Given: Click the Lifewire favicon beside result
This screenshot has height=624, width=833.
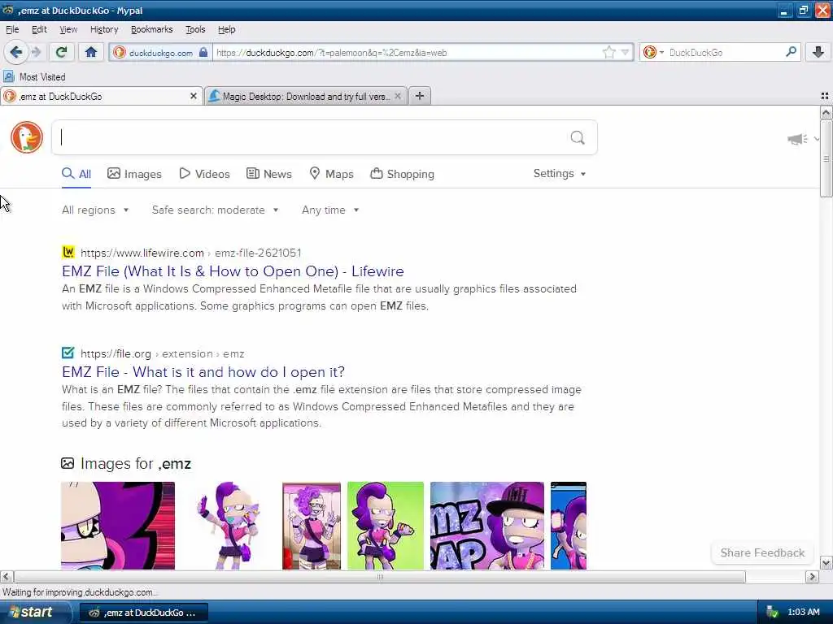Looking at the screenshot, I should 68,252.
